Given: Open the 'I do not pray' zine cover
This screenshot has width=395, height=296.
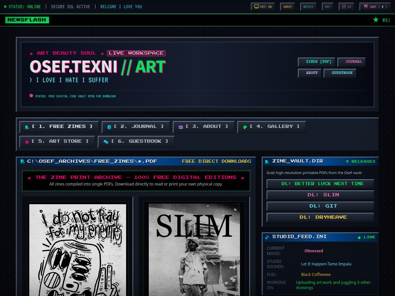Looking at the screenshot, I should click(78, 250).
